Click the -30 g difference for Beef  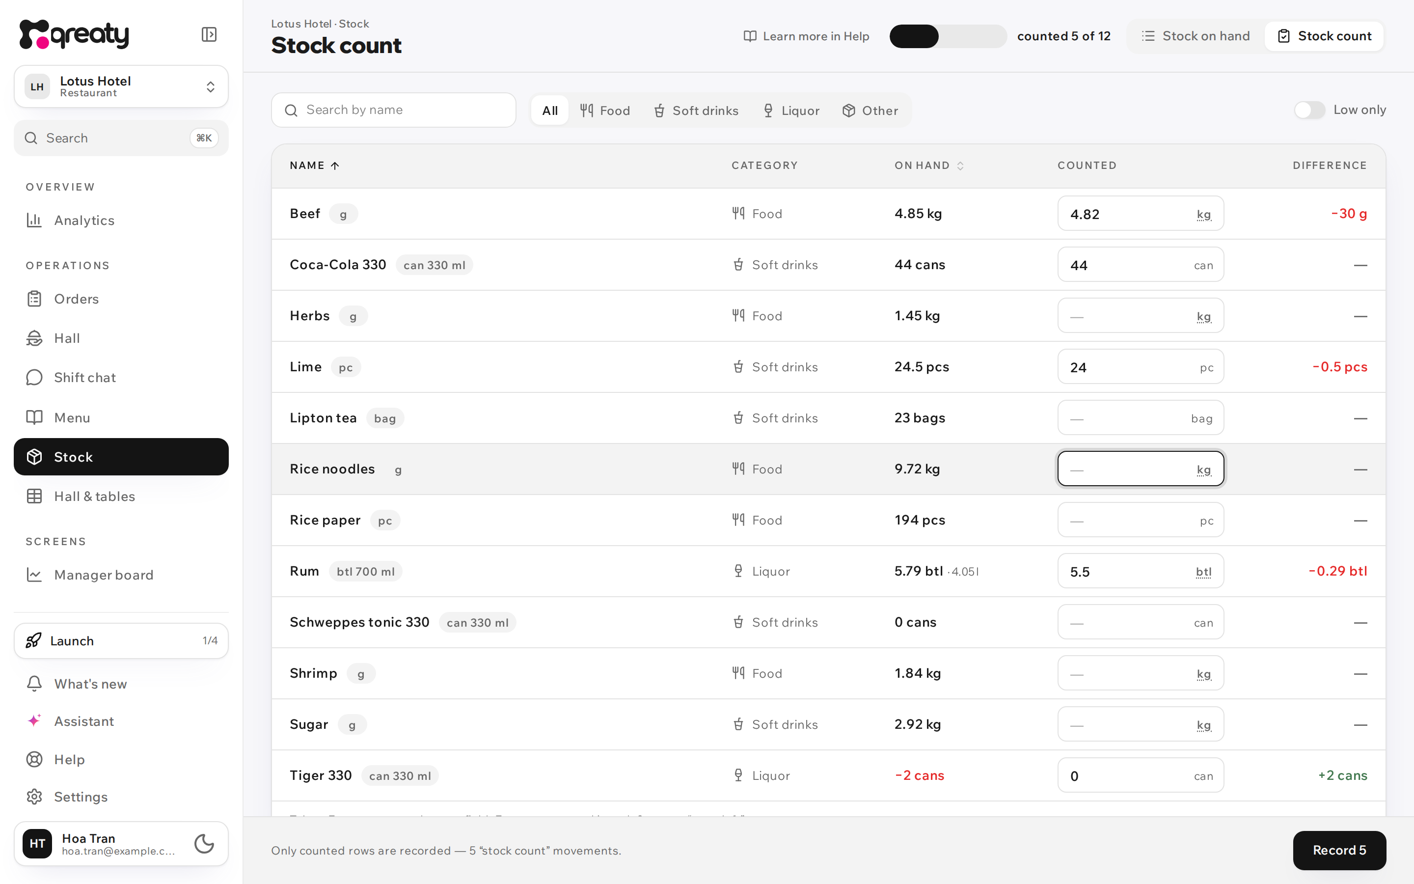tap(1349, 214)
